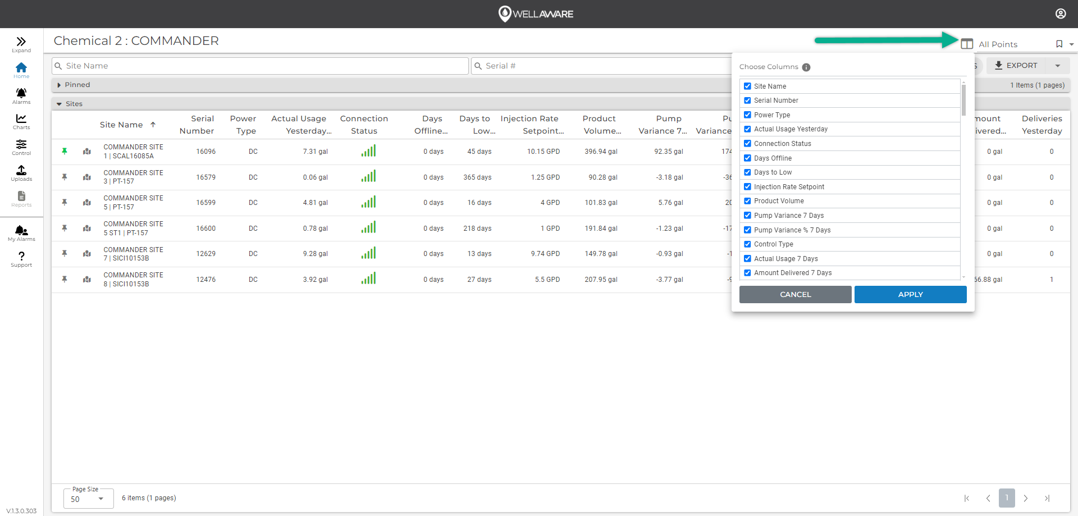
Task: Sort by Site Name column header
Action: 121,125
